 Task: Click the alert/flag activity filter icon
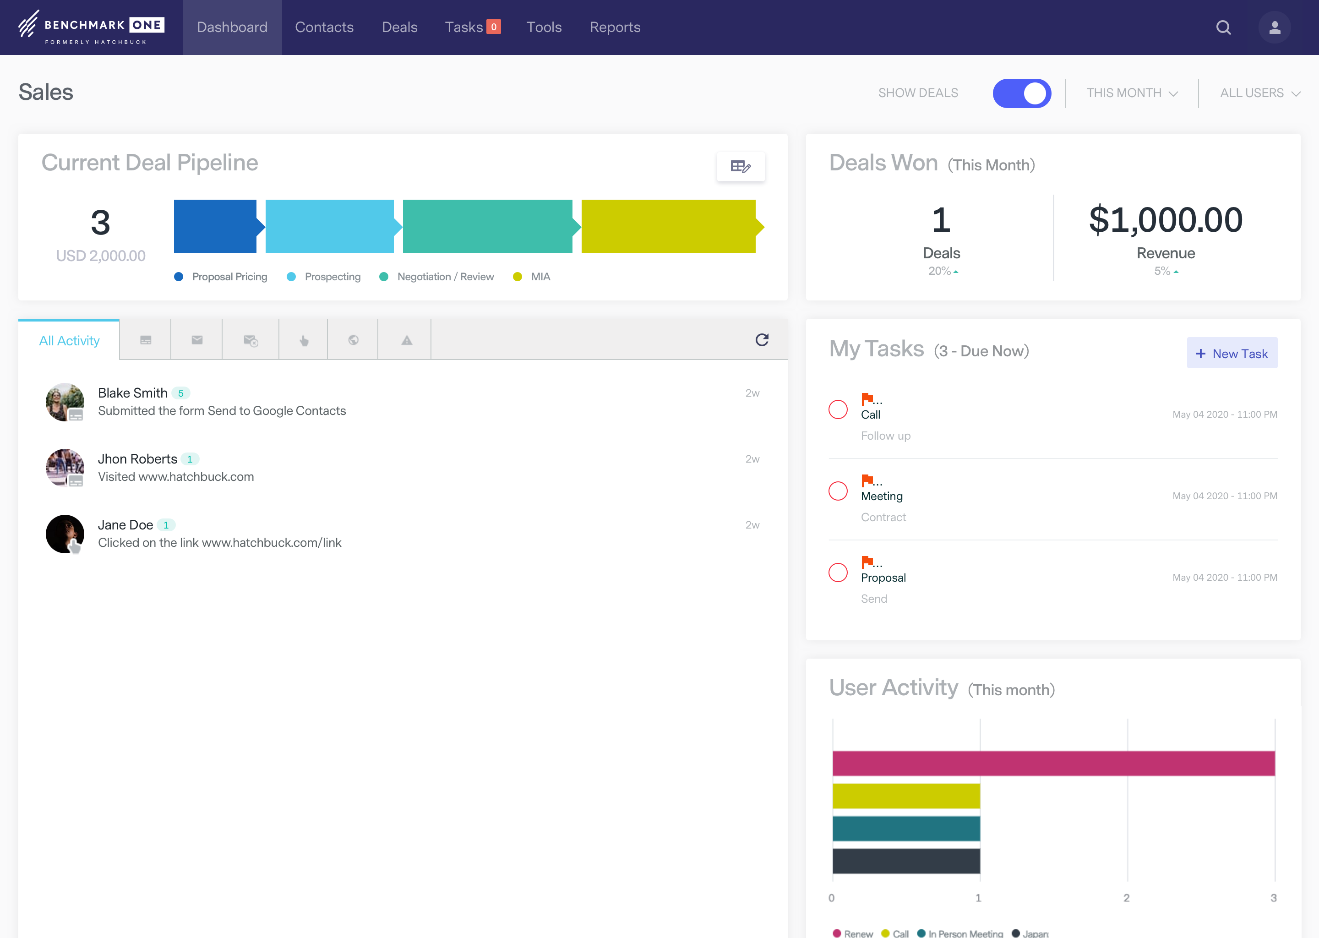click(x=406, y=339)
